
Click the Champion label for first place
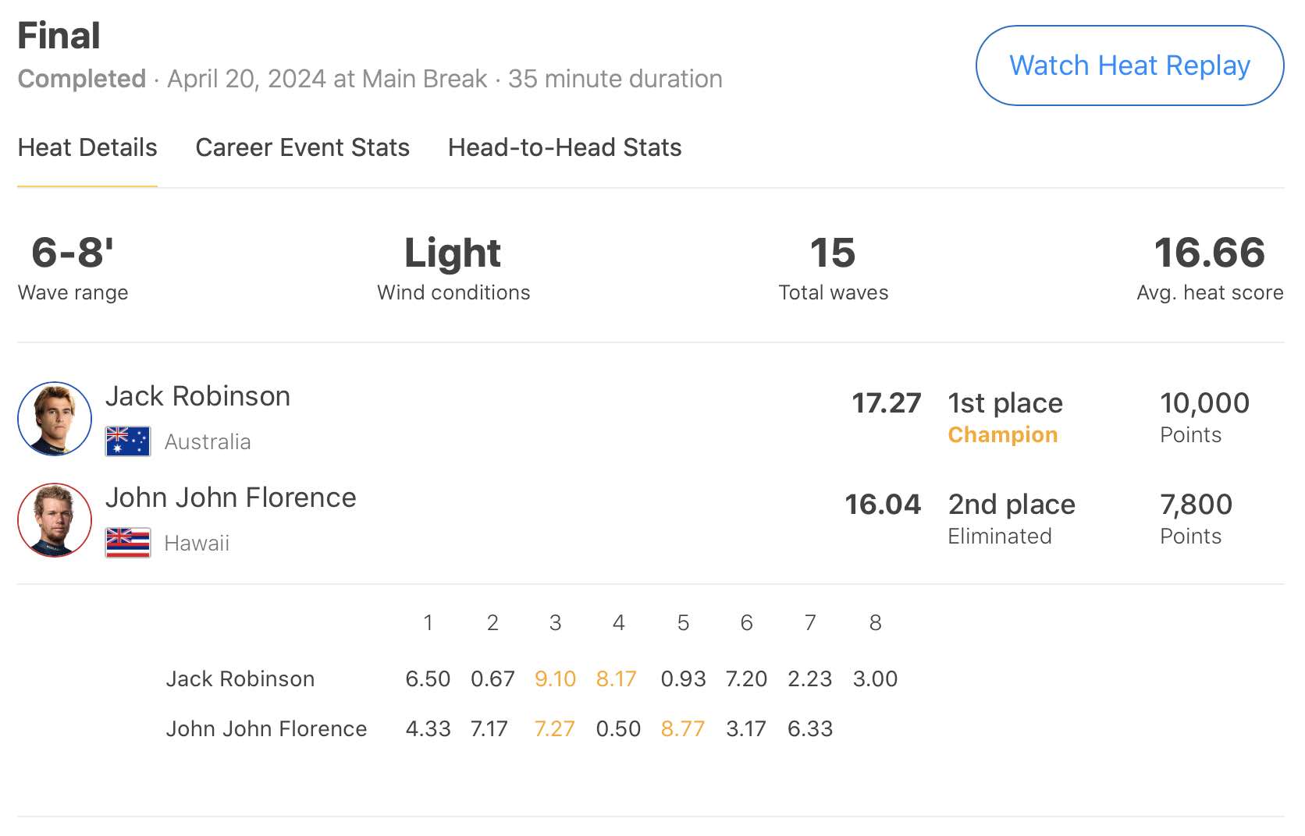pos(1002,435)
